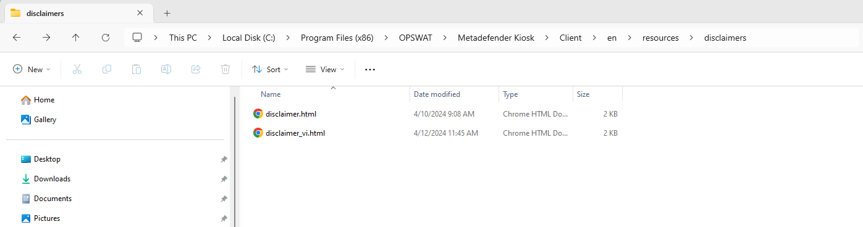Open the New dropdown menu
This screenshot has width=863, height=227.
32,70
